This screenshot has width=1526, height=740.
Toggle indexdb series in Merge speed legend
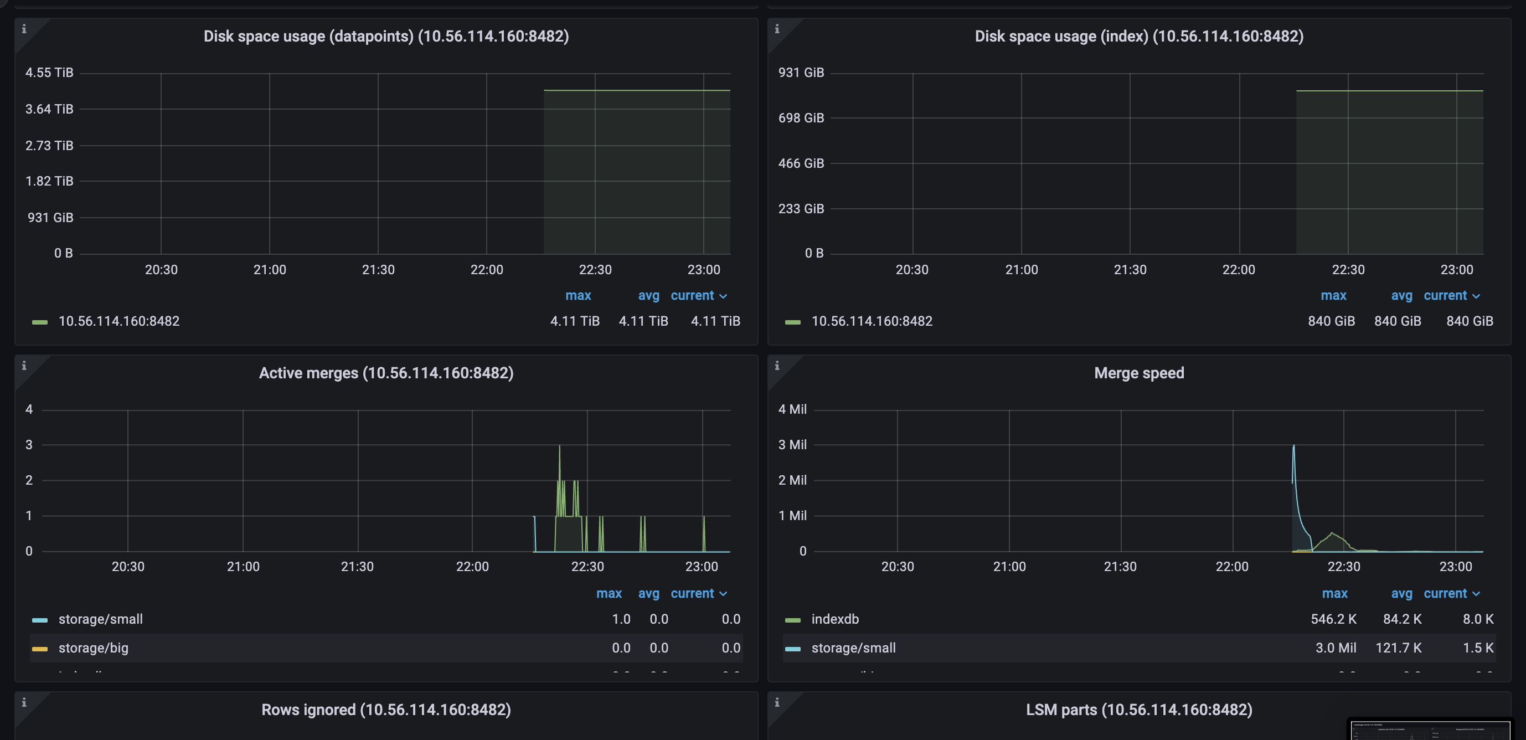[x=834, y=619]
